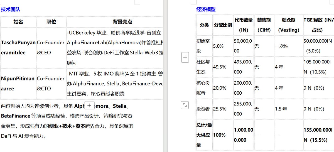Click the TaschaPunyaneramitdee name cell
Screen dimensions: 334x152
point(18,48)
